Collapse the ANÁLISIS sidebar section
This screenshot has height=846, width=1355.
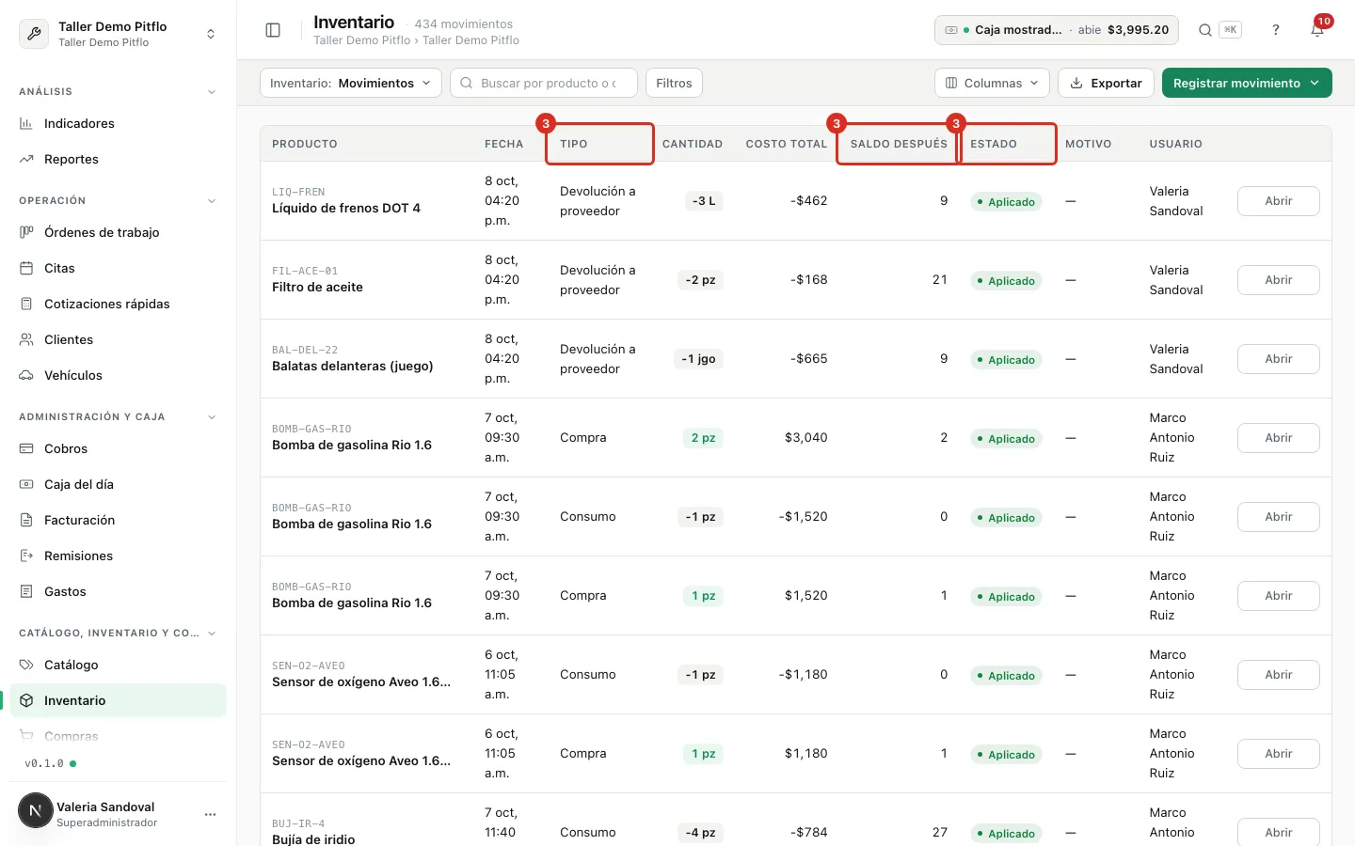211,92
